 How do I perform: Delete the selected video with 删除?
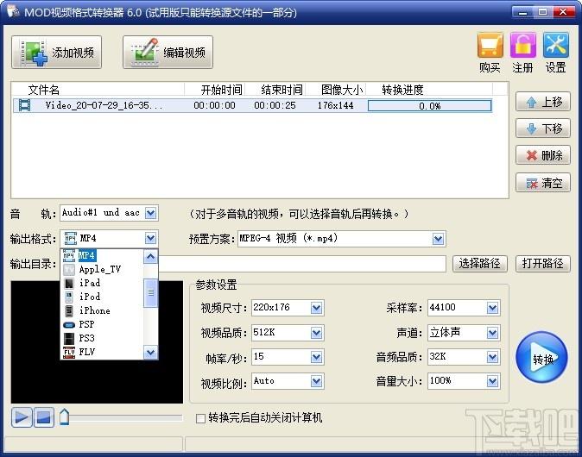pos(542,155)
